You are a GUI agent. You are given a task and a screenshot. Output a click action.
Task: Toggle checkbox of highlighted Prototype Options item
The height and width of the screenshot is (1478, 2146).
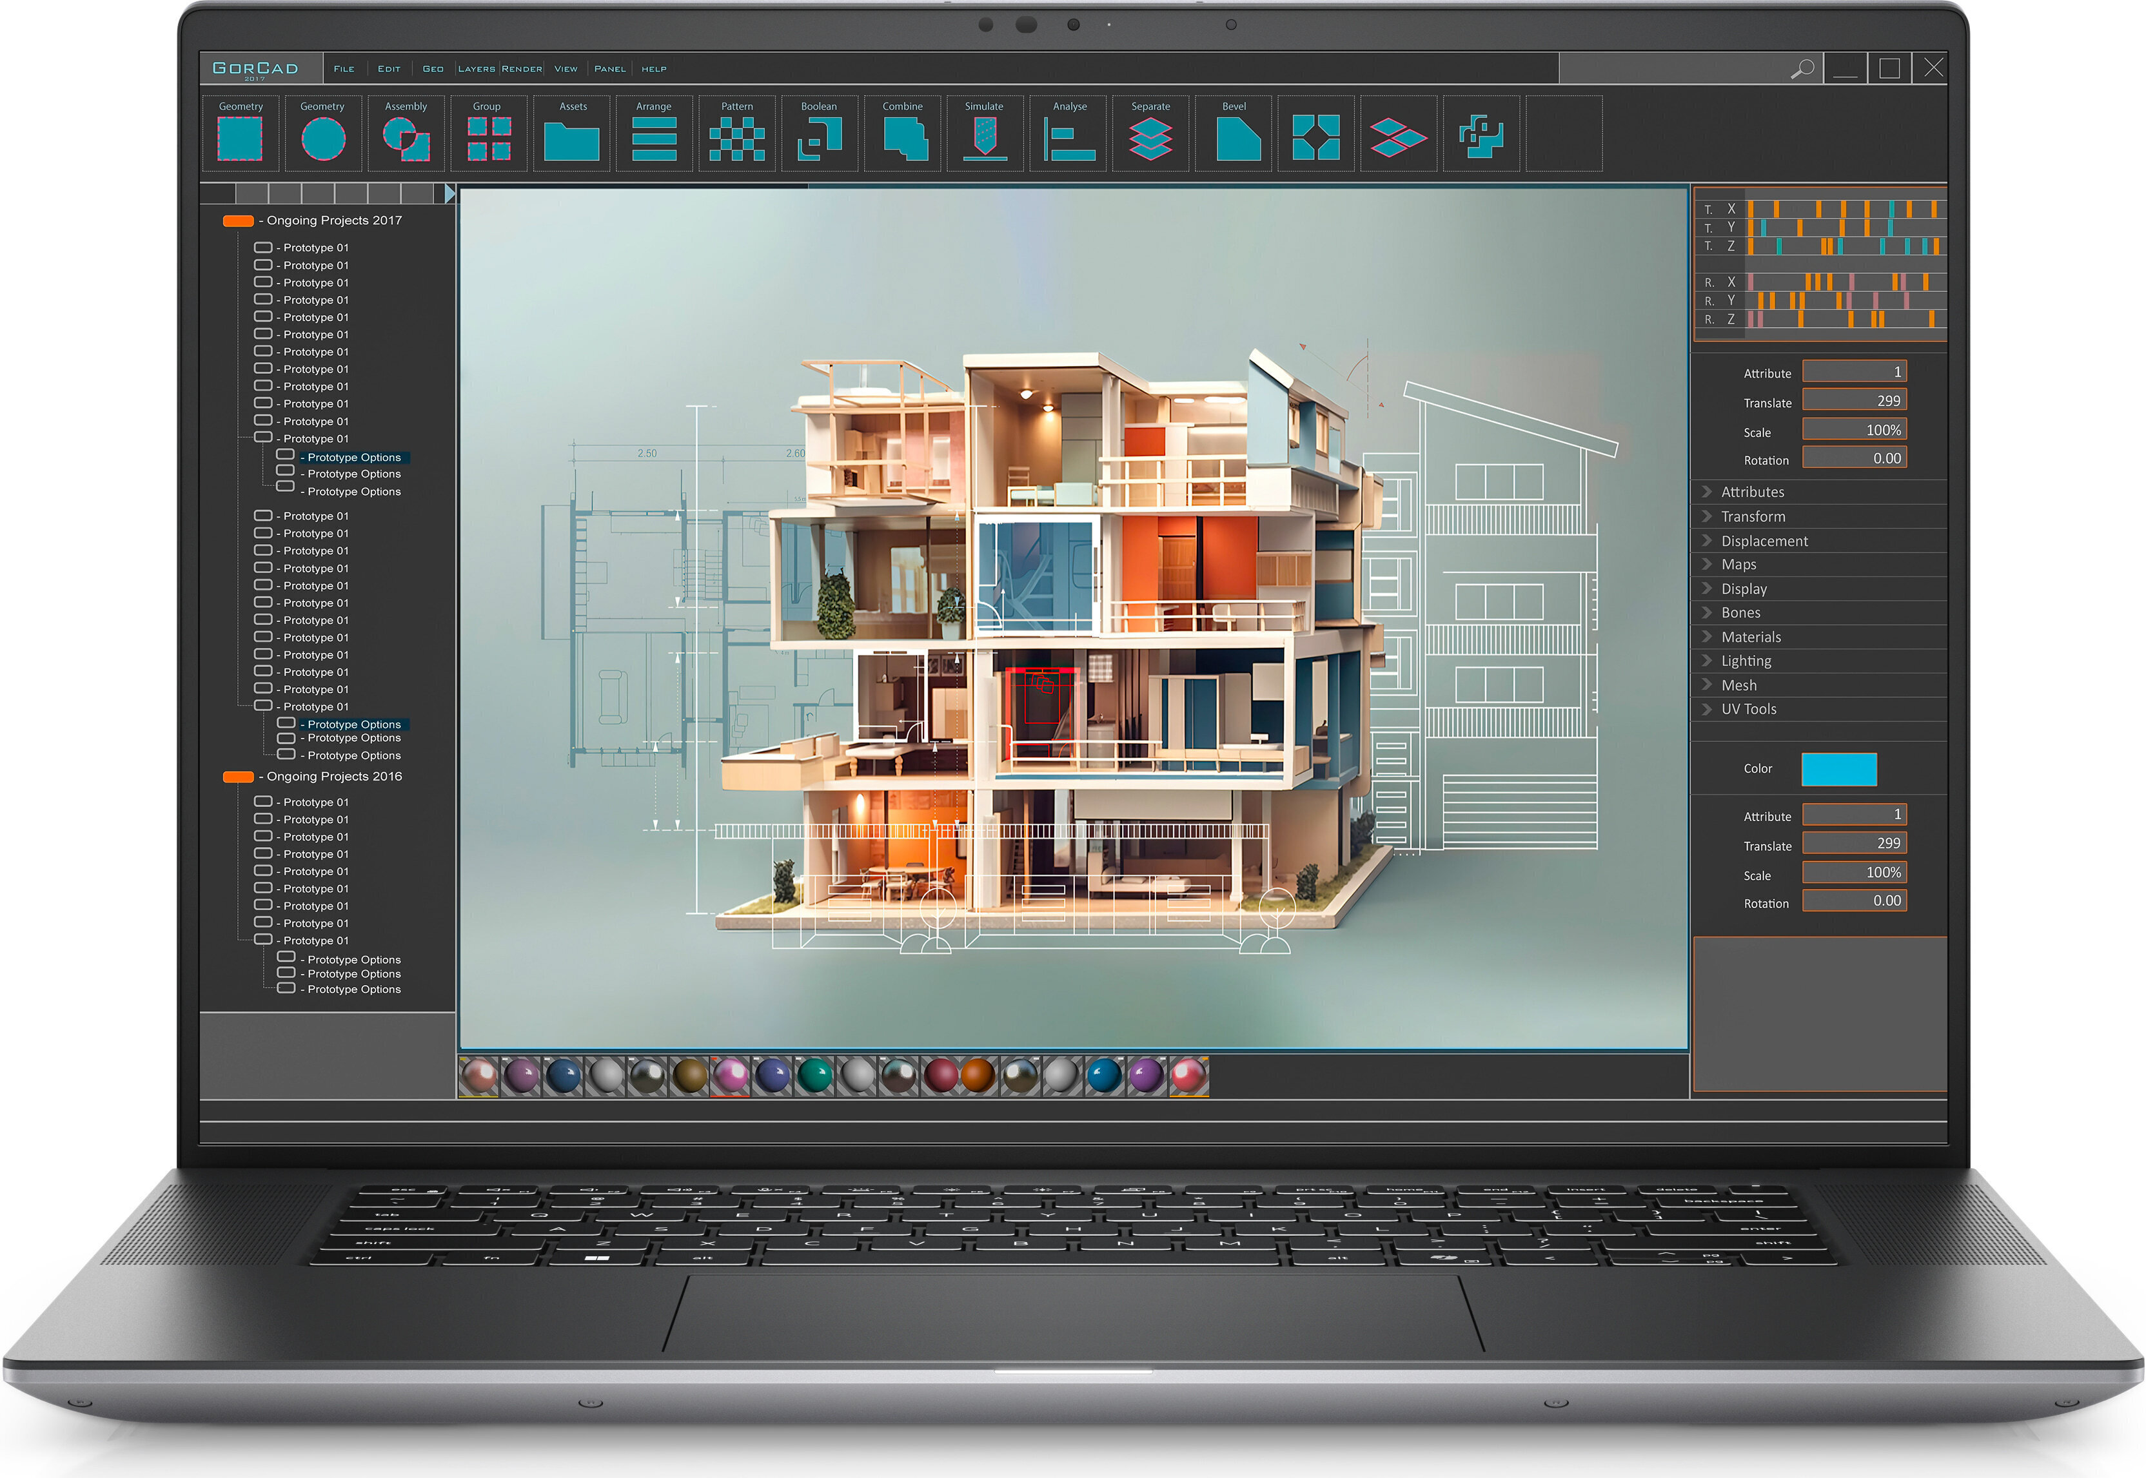(x=285, y=456)
